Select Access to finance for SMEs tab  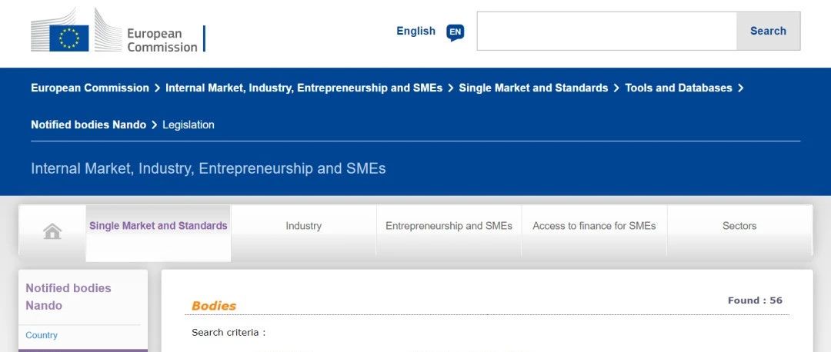point(594,226)
